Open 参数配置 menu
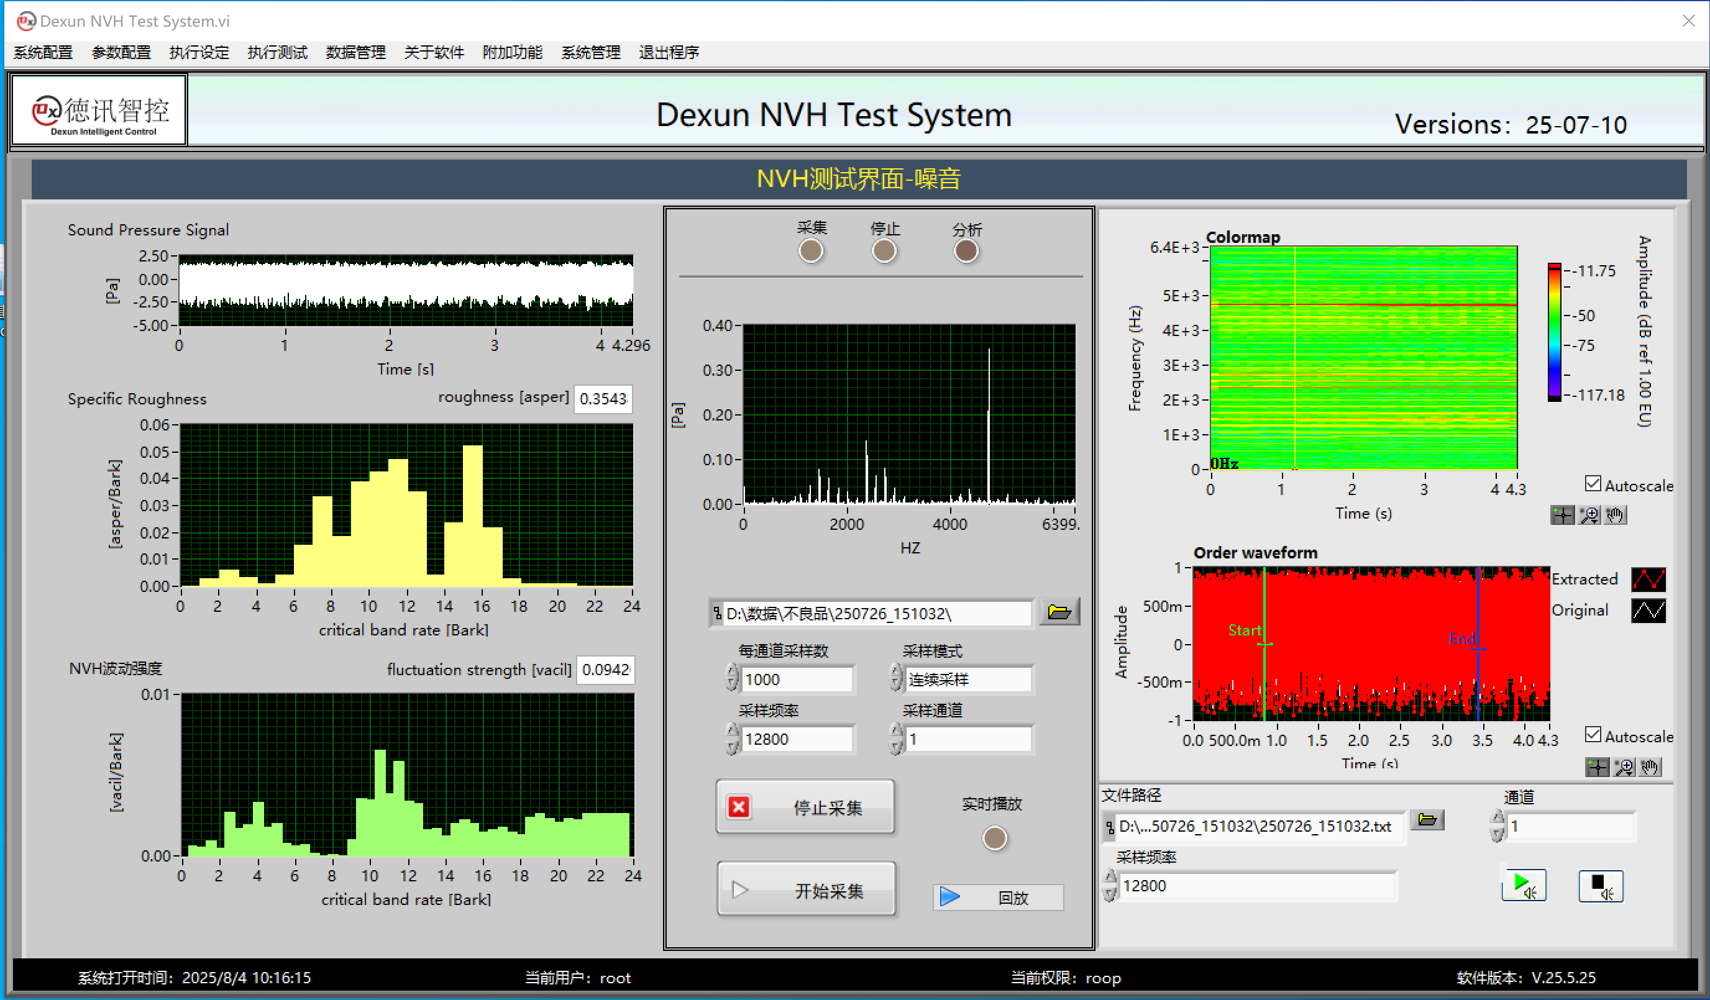This screenshot has width=1710, height=1000. pos(121,52)
